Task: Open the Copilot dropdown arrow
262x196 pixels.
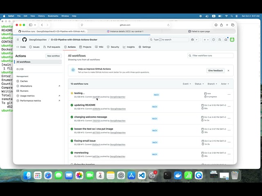Action: click(x=196, y=40)
